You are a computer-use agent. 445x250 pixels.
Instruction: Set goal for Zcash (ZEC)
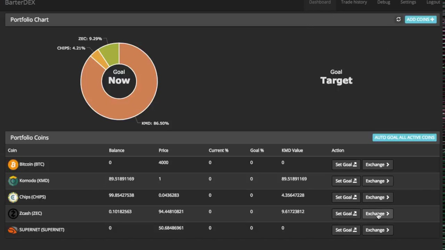346,214
